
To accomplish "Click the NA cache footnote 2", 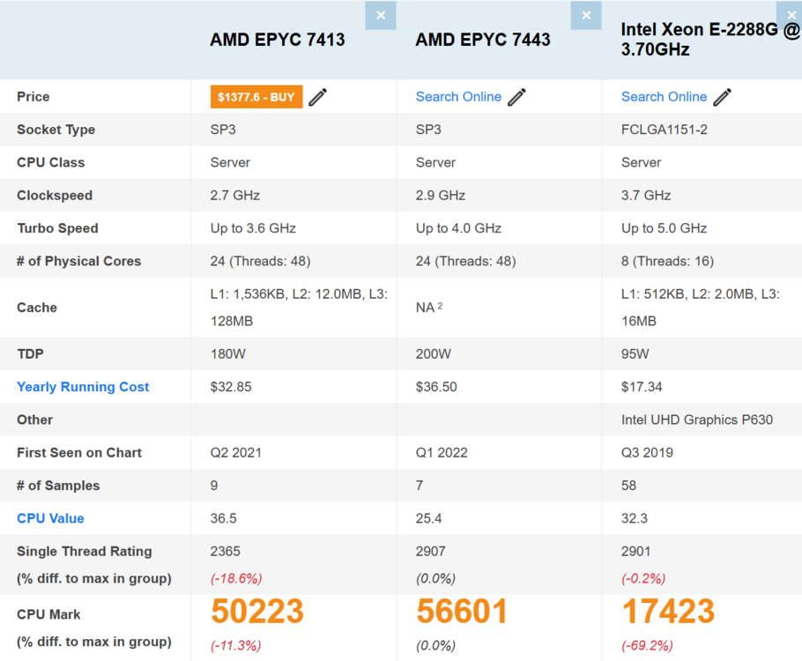I will click(440, 306).
